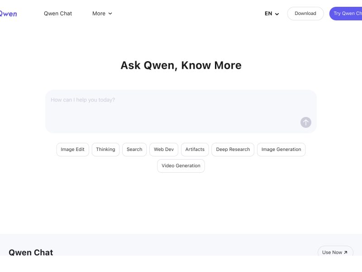Viewport: 362px width, 272px height.
Task: Open the Qwen Chat navigation item
Action: (58, 14)
